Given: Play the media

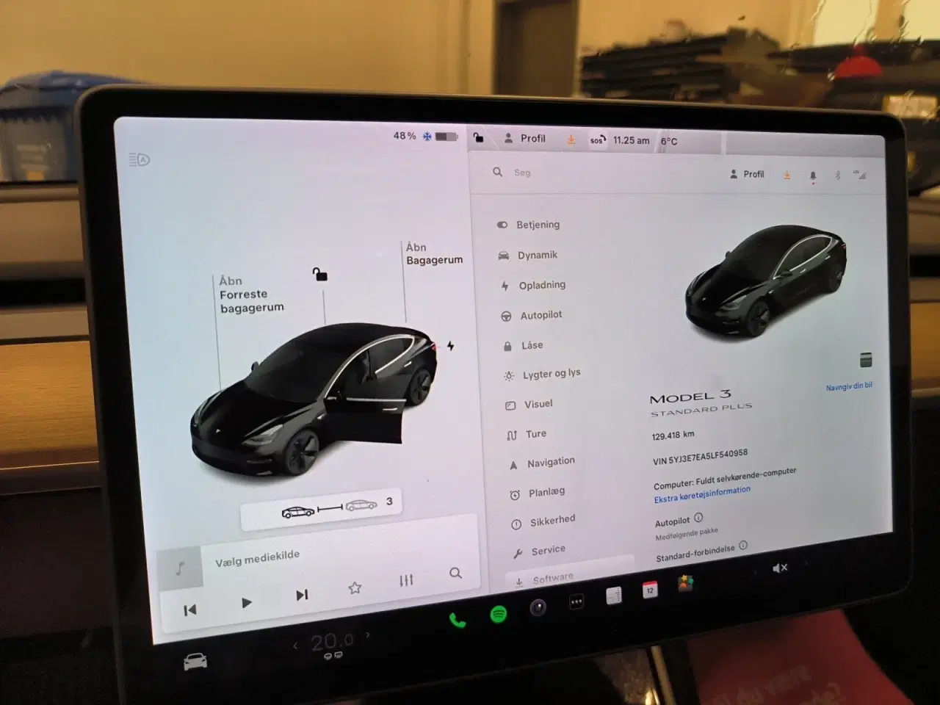Looking at the screenshot, I should 247,603.
